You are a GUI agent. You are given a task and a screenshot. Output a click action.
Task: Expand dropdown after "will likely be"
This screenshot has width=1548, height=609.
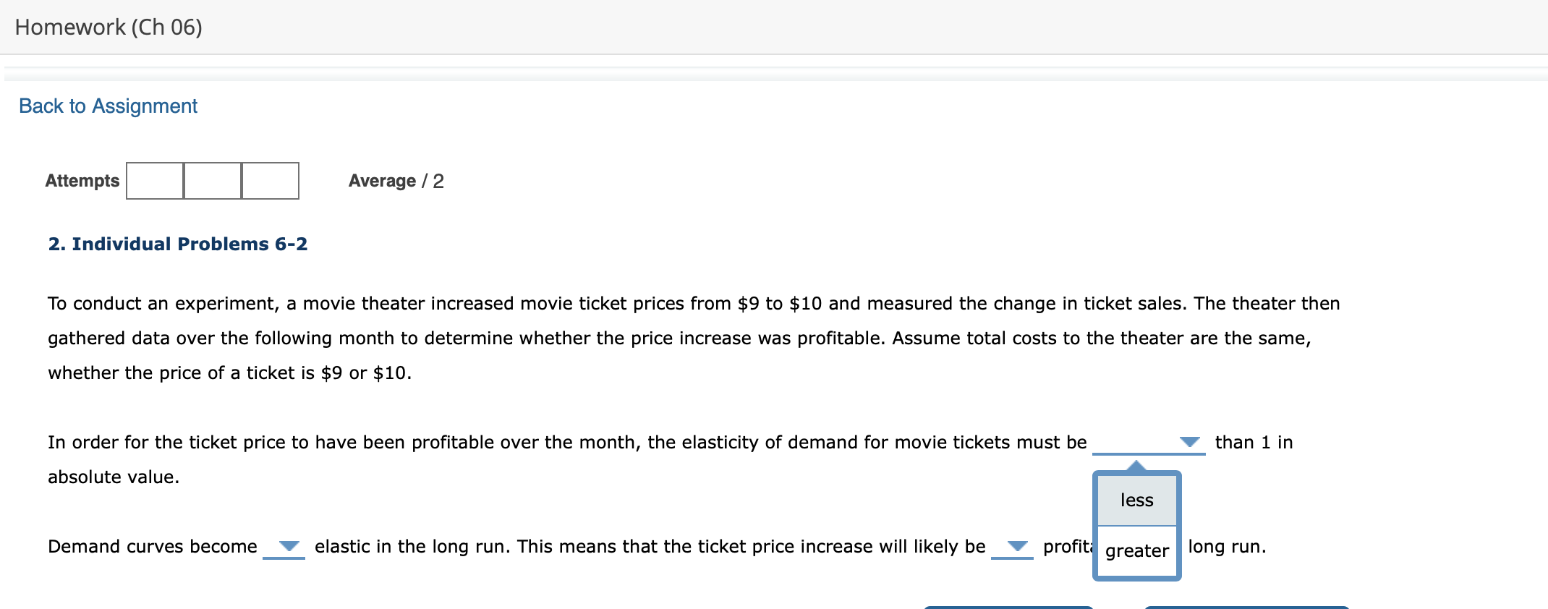point(1012,546)
